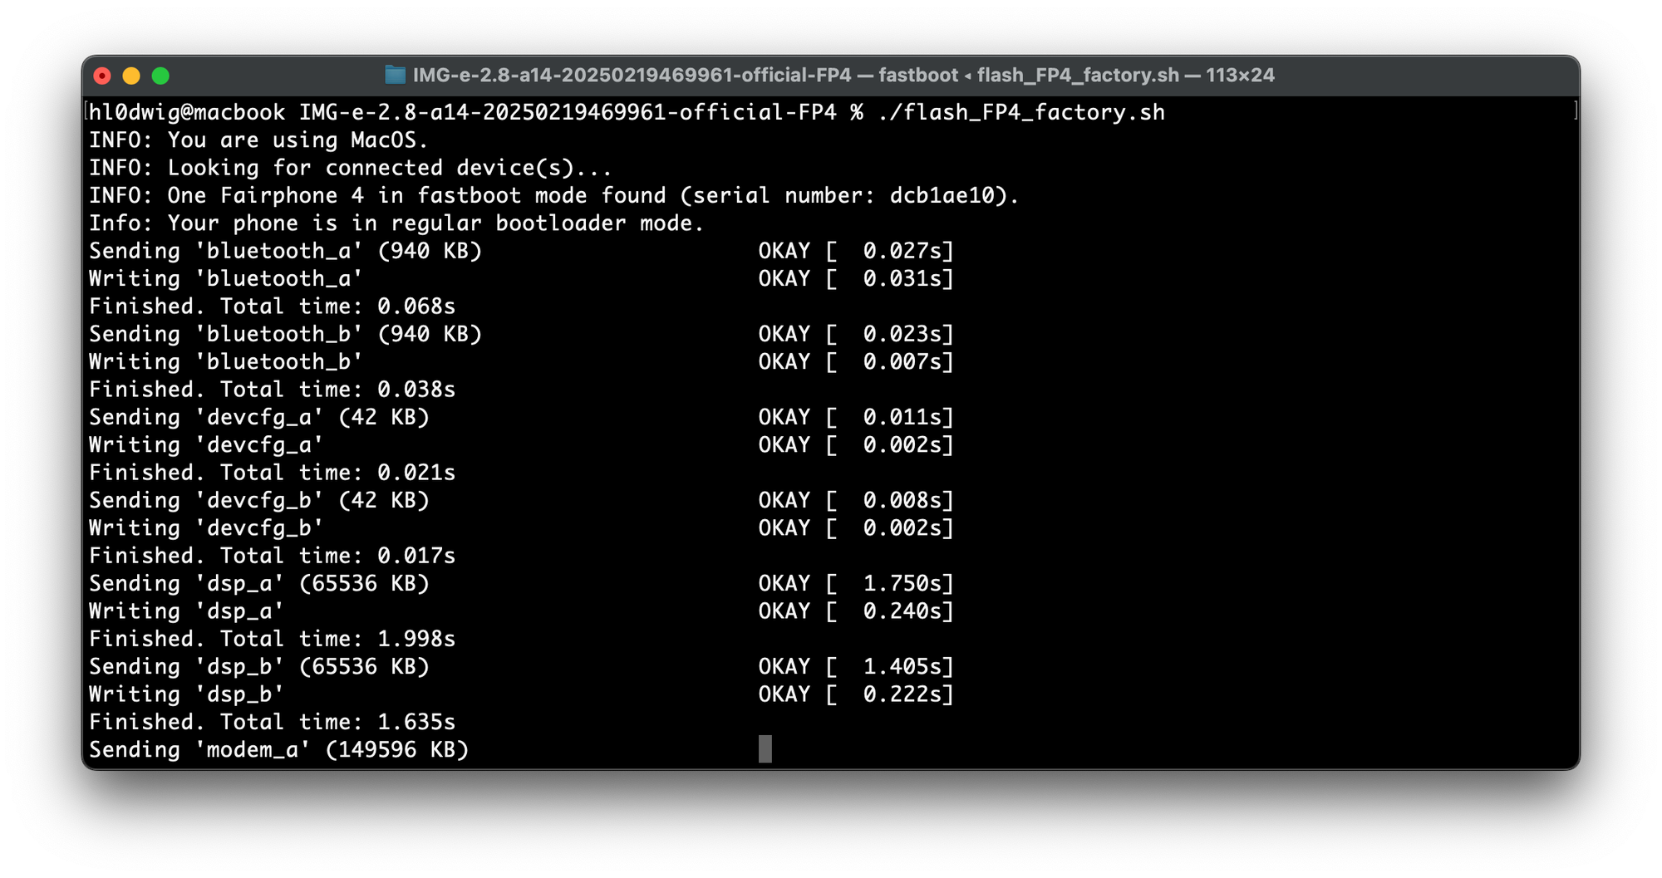
Task: Click the line Sending 'dsp_a' (65536 KB)
Action: pyautogui.click(x=259, y=583)
